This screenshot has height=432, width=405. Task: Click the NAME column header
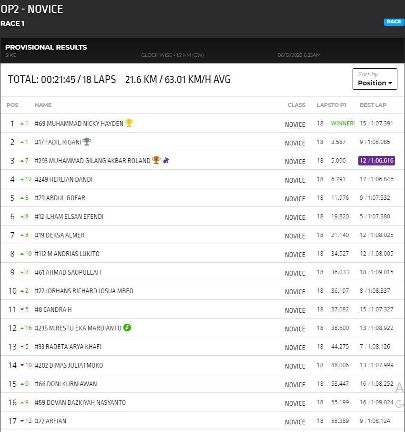[43, 105]
